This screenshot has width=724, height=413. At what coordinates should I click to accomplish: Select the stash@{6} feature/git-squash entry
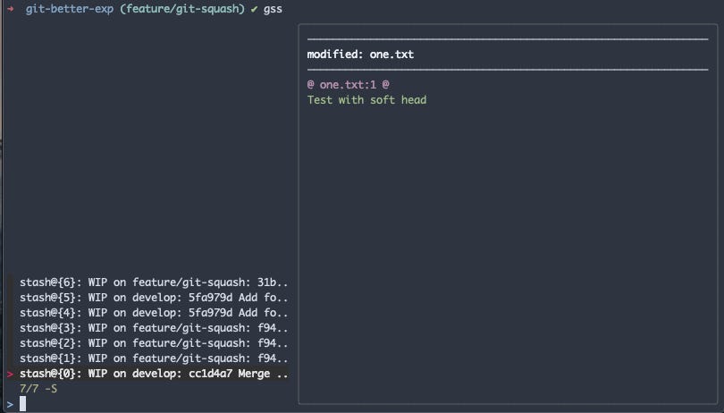click(x=154, y=282)
